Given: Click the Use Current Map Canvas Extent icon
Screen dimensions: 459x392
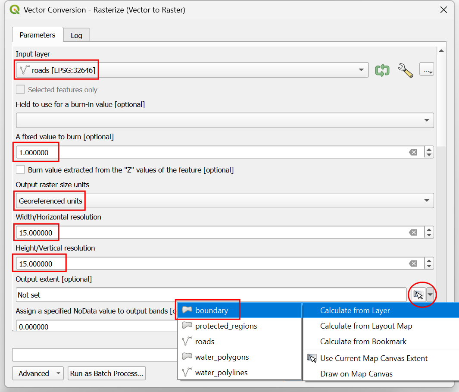Looking at the screenshot, I should [x=312, y=358].
